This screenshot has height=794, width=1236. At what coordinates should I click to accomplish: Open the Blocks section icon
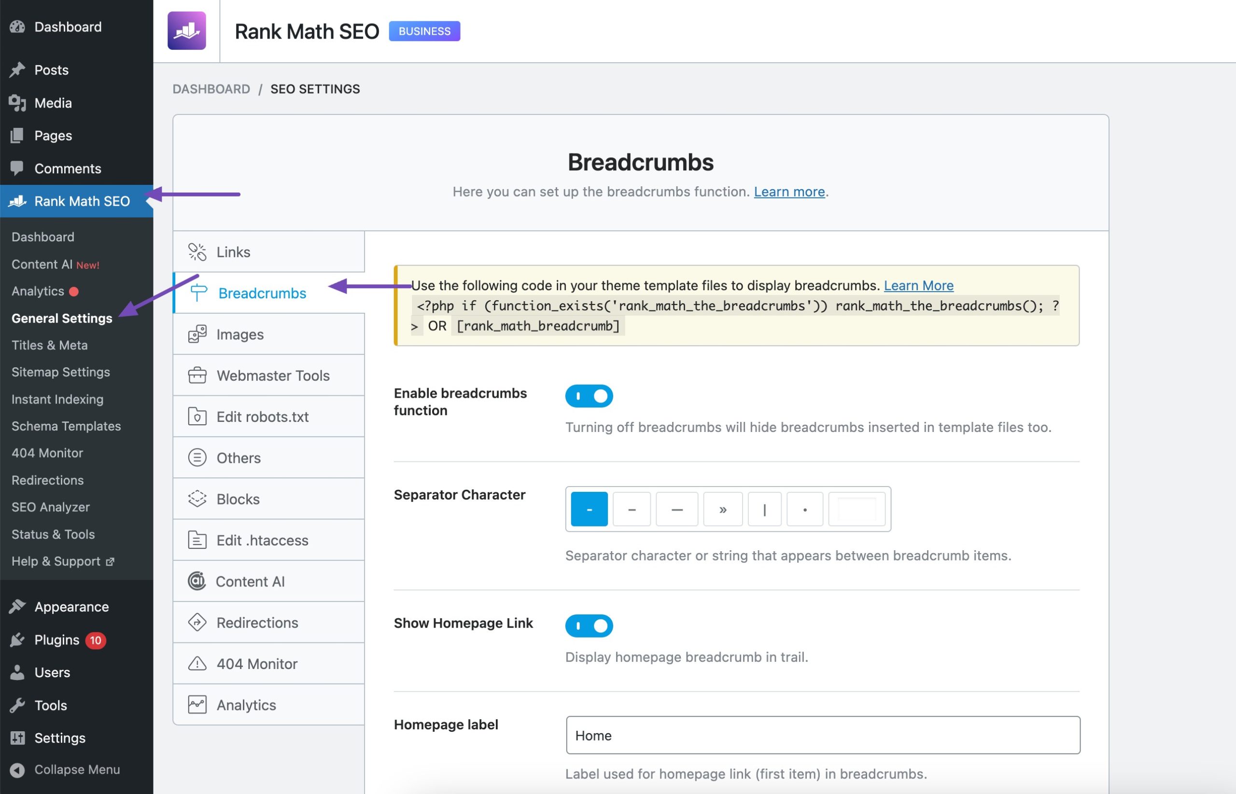(x=197, y=499)
